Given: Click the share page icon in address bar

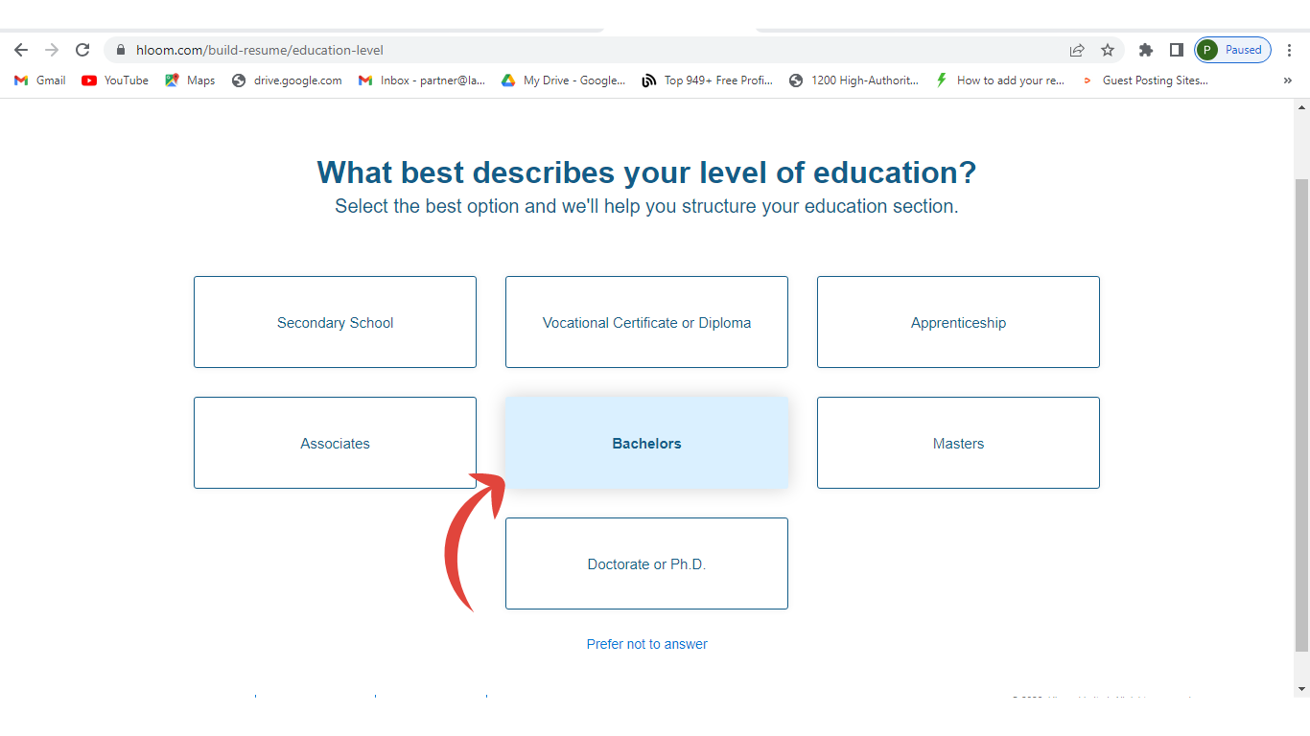Looking at the screenshot, I should [1077, 50].
